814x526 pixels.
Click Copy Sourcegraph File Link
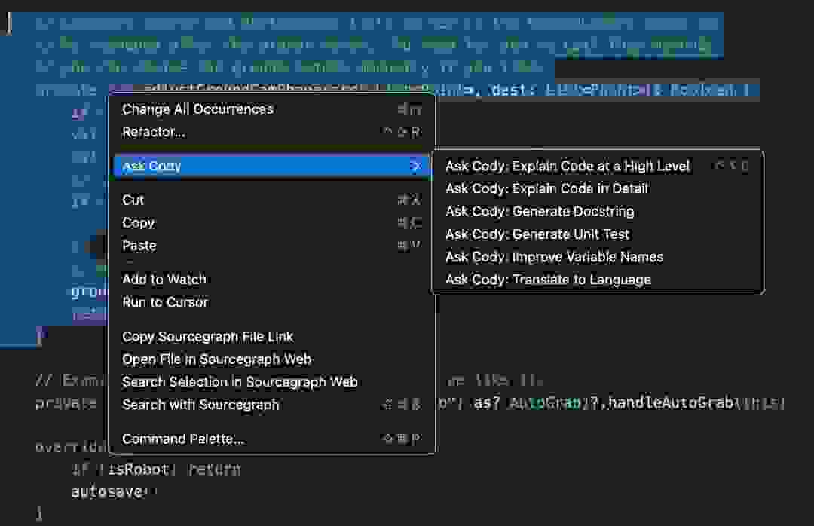coord(271,336)
